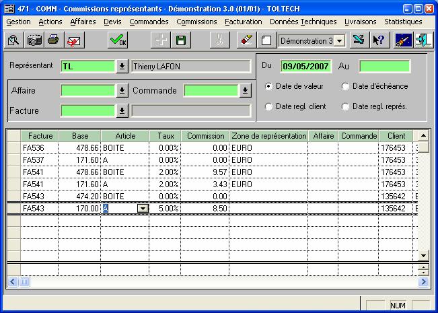Image resolution: width=438 pixels, height=313 pixels.
Task: Click the search magnifier toolbar icon
Action: (13, 40)
